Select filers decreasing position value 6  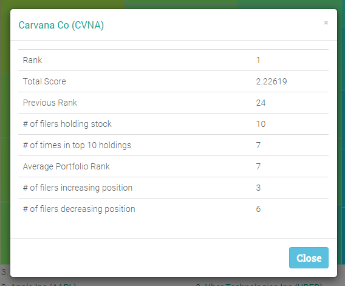[258, 209]
